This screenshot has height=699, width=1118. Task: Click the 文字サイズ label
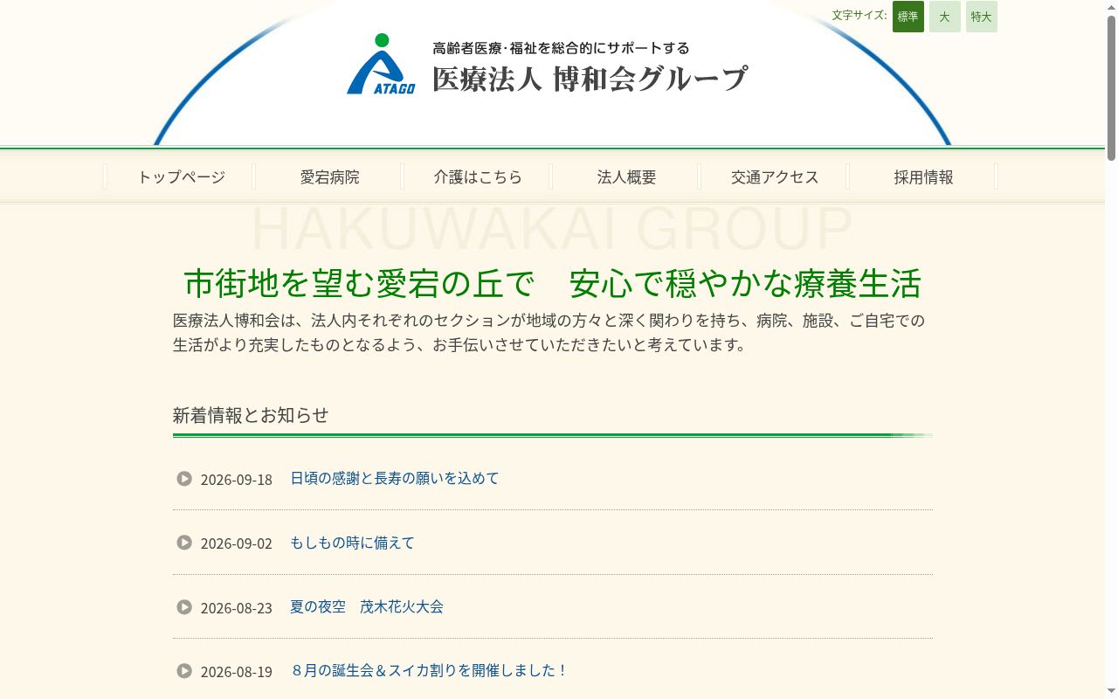coord(859,15)
